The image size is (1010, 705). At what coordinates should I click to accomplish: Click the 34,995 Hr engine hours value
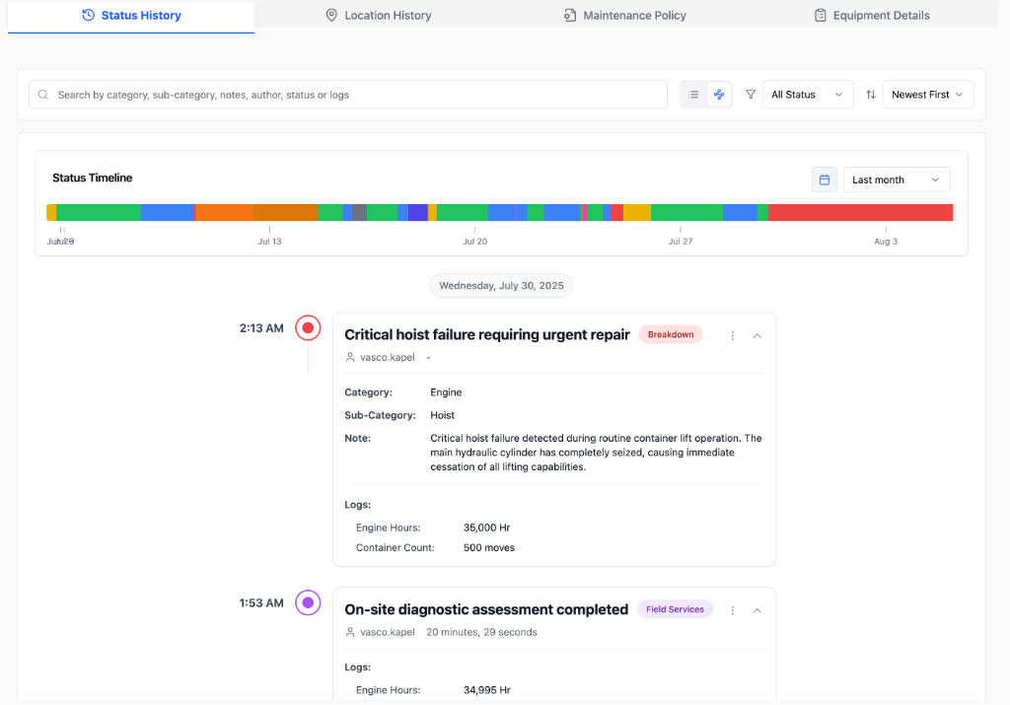click(x=487, y=690)
